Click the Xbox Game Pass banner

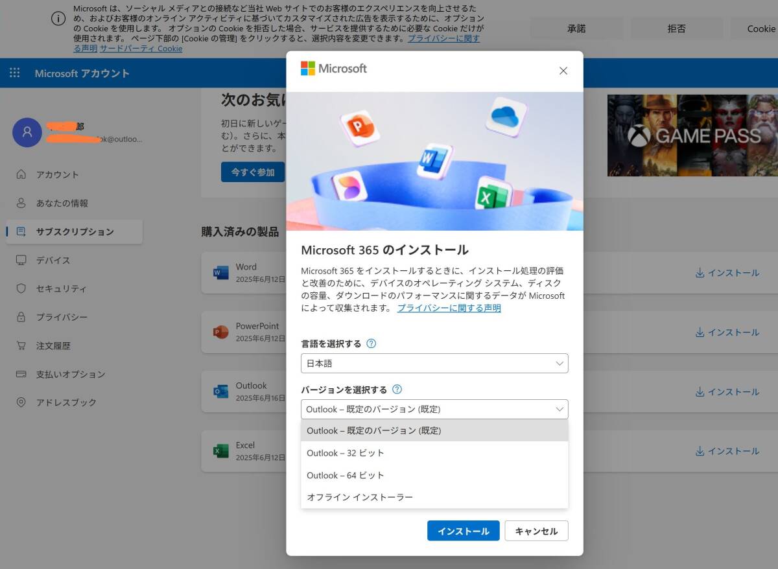[x=692, y=135]
